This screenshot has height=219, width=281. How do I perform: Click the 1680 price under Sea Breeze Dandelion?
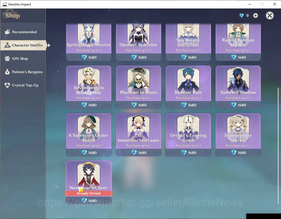(189, 57)
